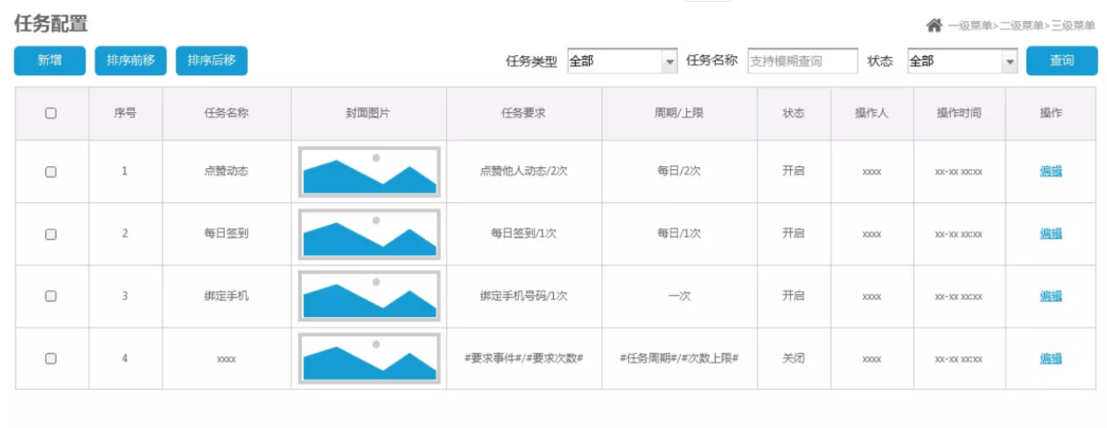This screenshot has width=1107, height=428.
Task: Click the 操作人 column header
Action: 872,113
